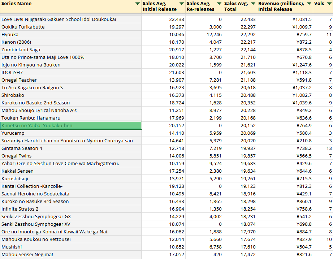Select Mahou Shoujo Lyrical Nanoha A's cell

coord(71,110)
